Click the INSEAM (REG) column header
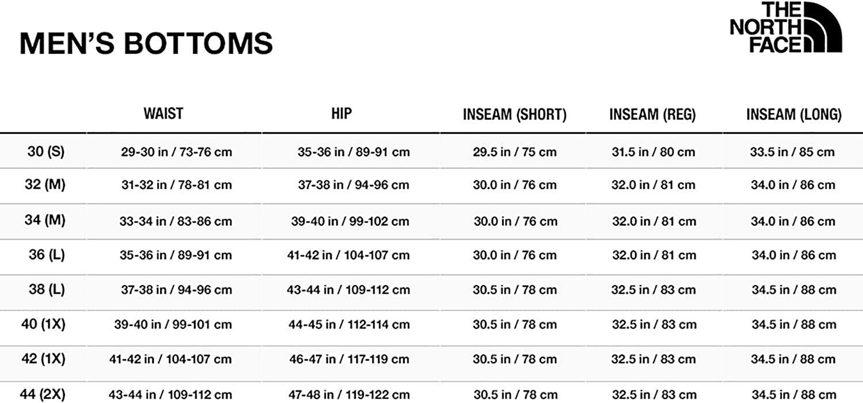The image size is (863, 403). pyautogui.click(x=652, y=114)
